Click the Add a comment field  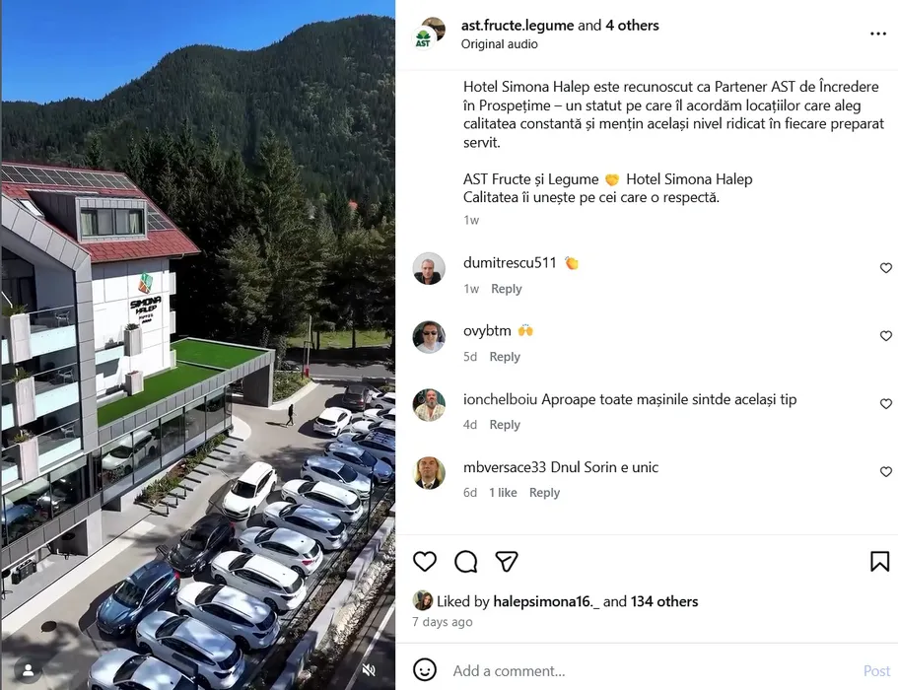pos(653,670)
